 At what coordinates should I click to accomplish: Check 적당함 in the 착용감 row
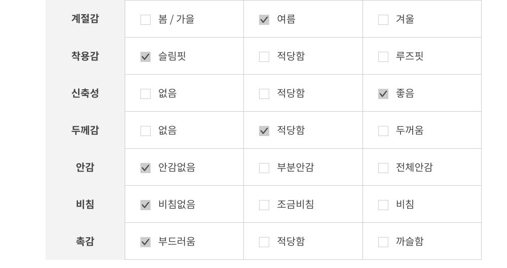coord(264,57)
